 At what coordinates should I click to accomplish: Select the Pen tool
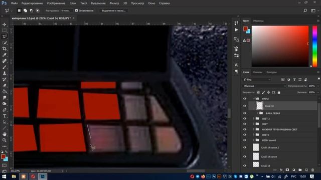(x=5, y=110)
